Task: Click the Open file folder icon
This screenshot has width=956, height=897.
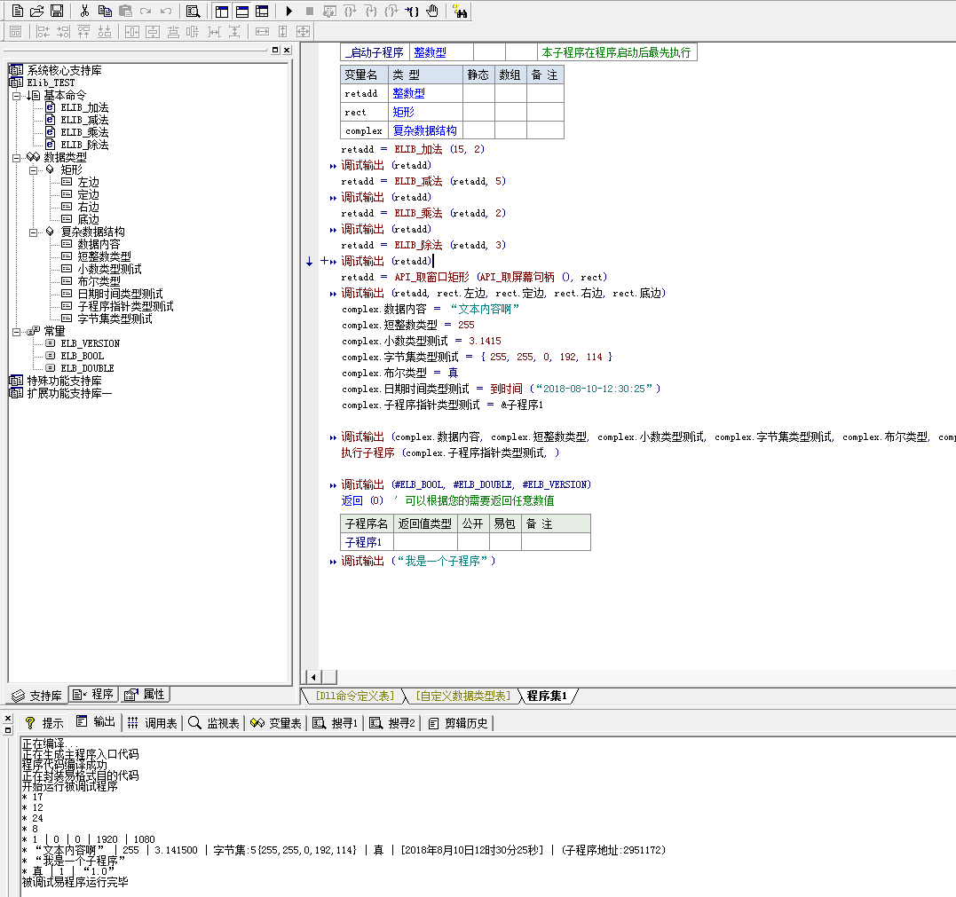Action: 37,11
